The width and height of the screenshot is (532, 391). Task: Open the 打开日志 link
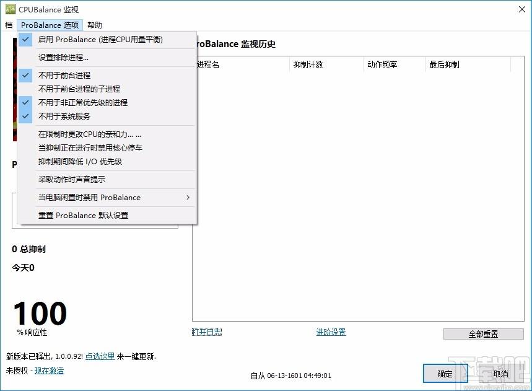[207, 332]
